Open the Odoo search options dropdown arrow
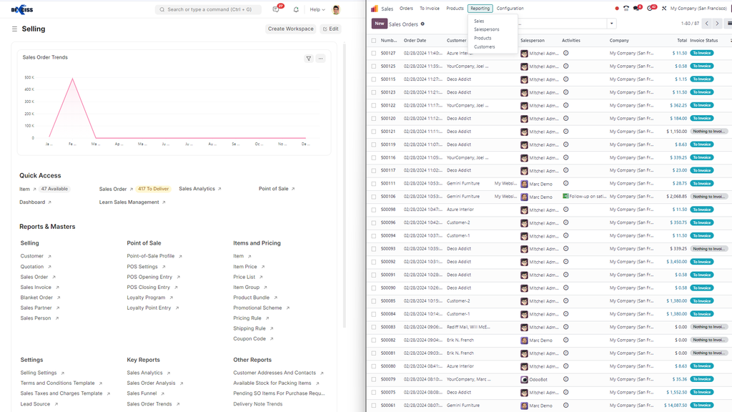The height and width of the screenshot is (412, 732). tap(612, 24)
